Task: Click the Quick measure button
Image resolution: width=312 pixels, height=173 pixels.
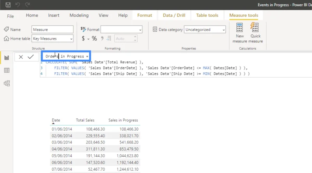Action: tap(255, 33)
